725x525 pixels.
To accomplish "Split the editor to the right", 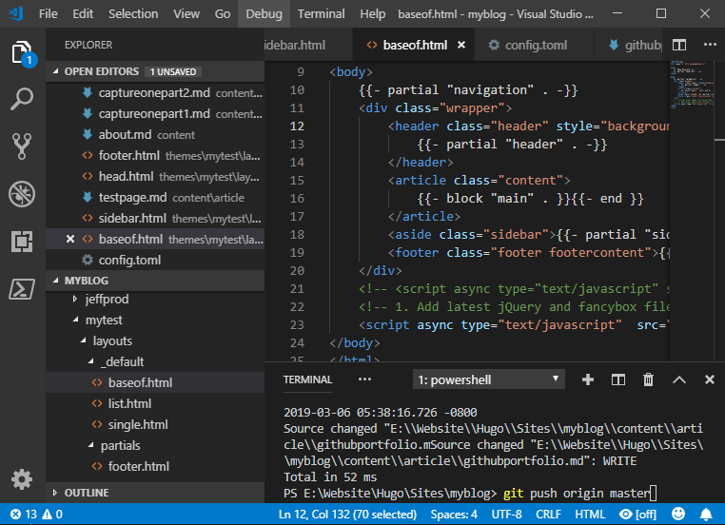I will pyautogui.click(x=678, y=45).
